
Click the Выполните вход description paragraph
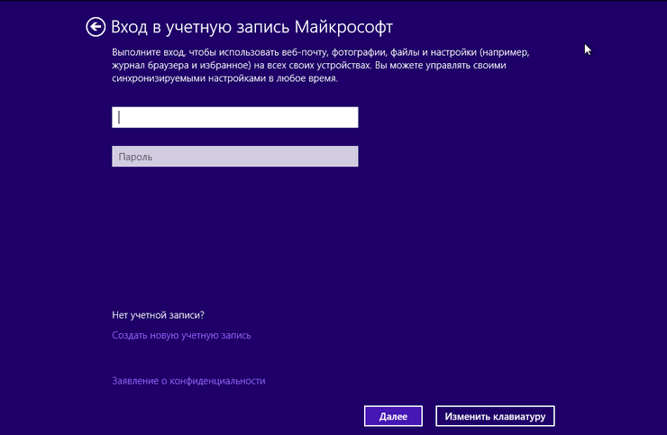(x=321, y=66)
